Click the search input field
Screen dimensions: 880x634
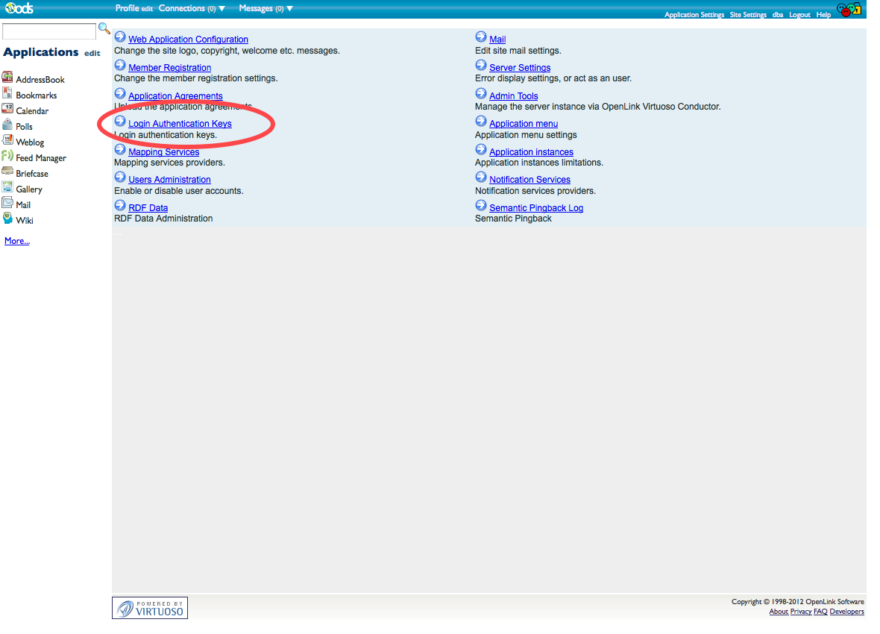tap(49, 31)
